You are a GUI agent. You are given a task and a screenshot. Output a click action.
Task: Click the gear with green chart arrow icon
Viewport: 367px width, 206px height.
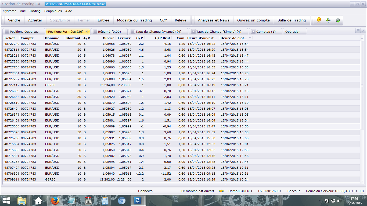tap(338, 20)
